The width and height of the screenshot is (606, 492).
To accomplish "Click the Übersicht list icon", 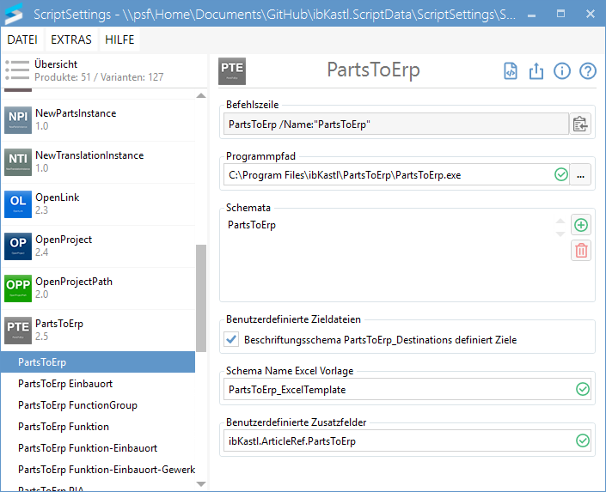I will tap(17, 70).
